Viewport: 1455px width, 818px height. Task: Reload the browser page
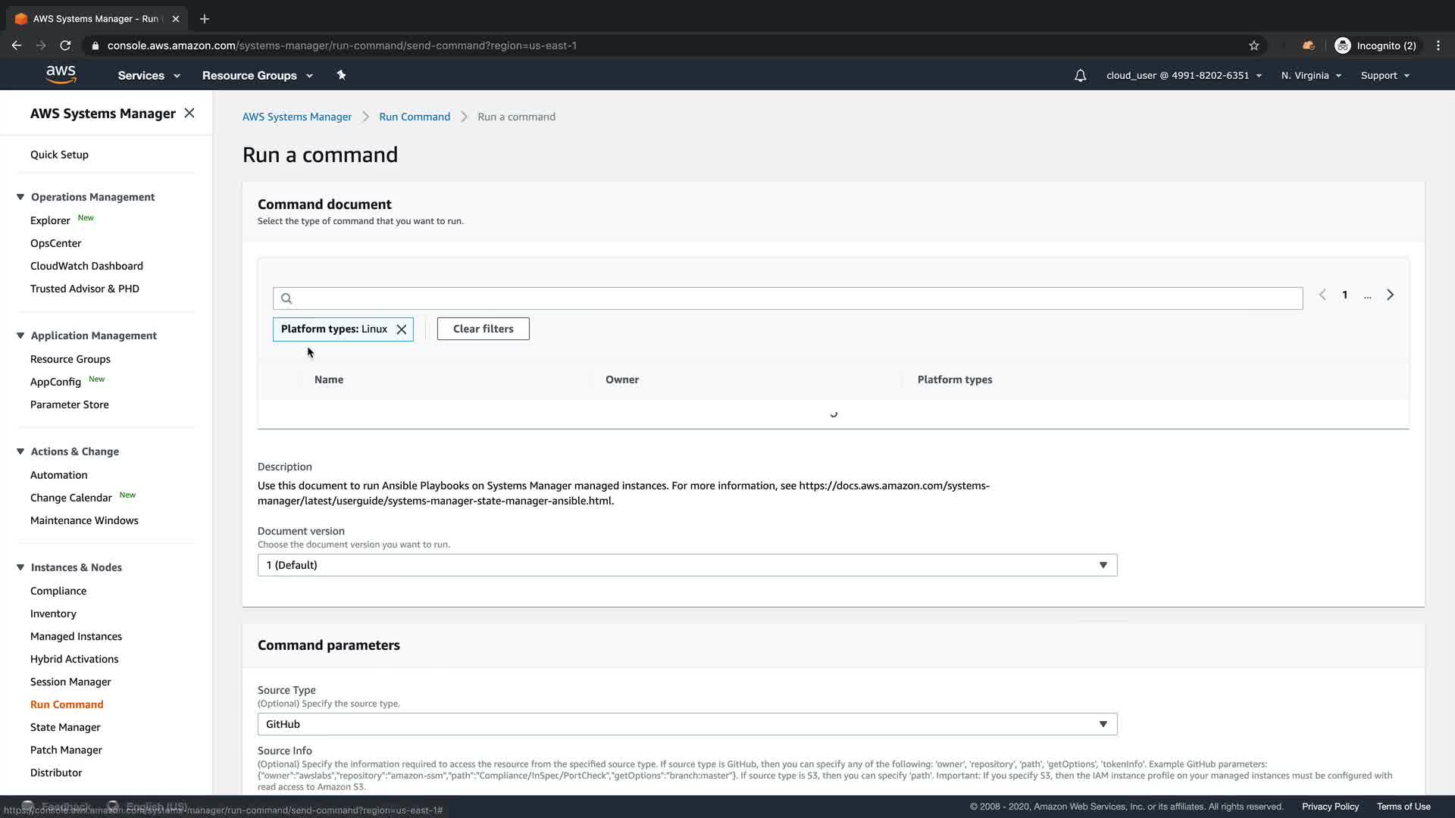[66, 45]
